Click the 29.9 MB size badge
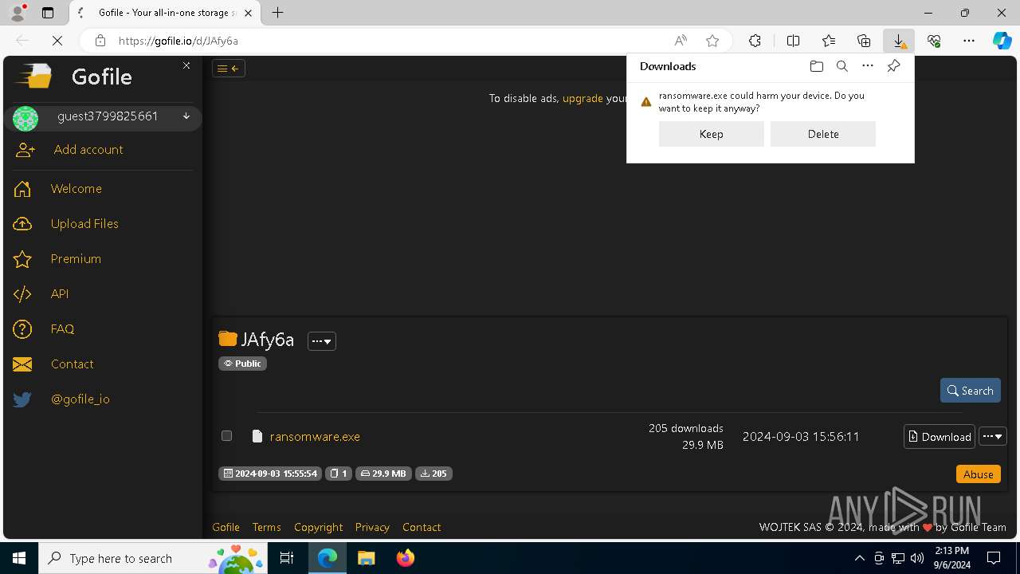1020x574 pixels. tap(383, 474)
